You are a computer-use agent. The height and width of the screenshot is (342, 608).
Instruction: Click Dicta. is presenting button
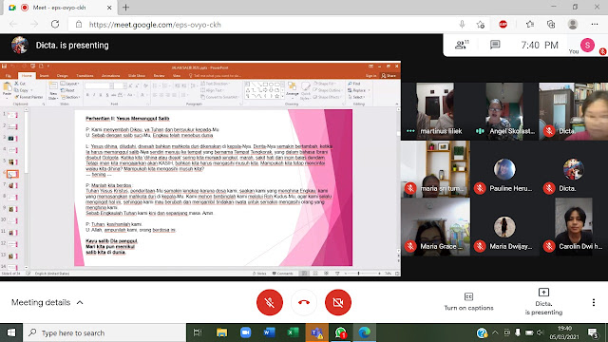coord(543,302)
